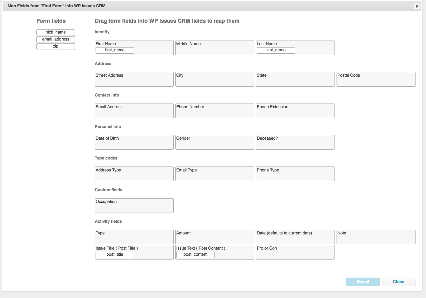This screenshot has width=426, height=298.
Task: Click the activity Type drop box
Action: tap(134, 237)
